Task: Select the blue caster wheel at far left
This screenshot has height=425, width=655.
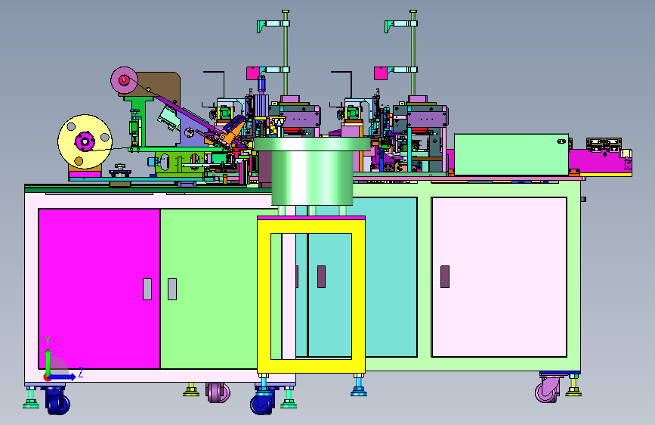Action: (x=57, y=402)
